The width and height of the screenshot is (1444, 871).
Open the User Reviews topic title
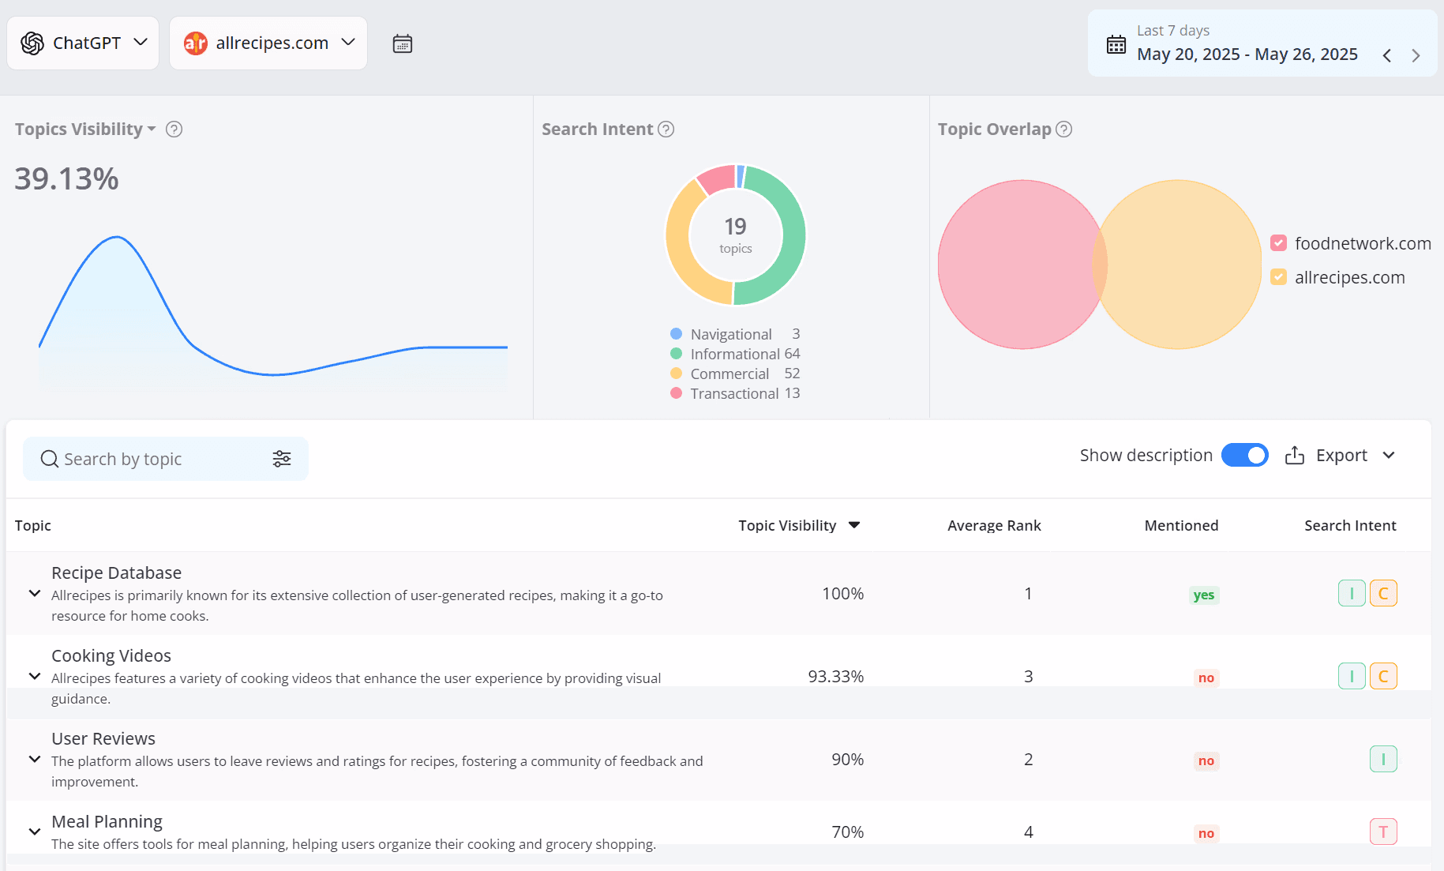[x=103, y=738]
